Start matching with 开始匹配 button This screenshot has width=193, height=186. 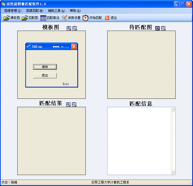(x=92, y=18)
